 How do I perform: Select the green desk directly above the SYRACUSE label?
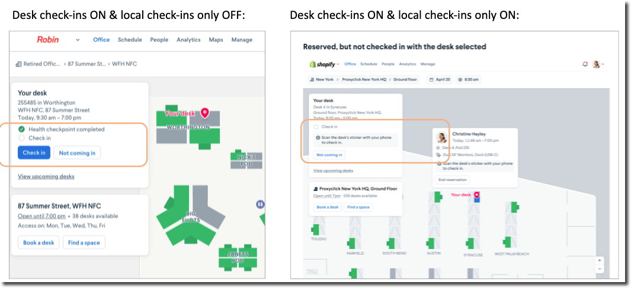(x=470, y=243)
